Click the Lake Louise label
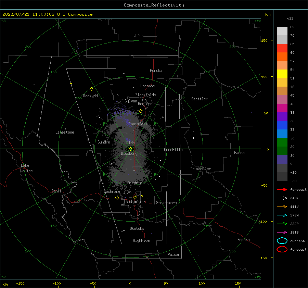308x288 pixels. [x=26, y=168]
